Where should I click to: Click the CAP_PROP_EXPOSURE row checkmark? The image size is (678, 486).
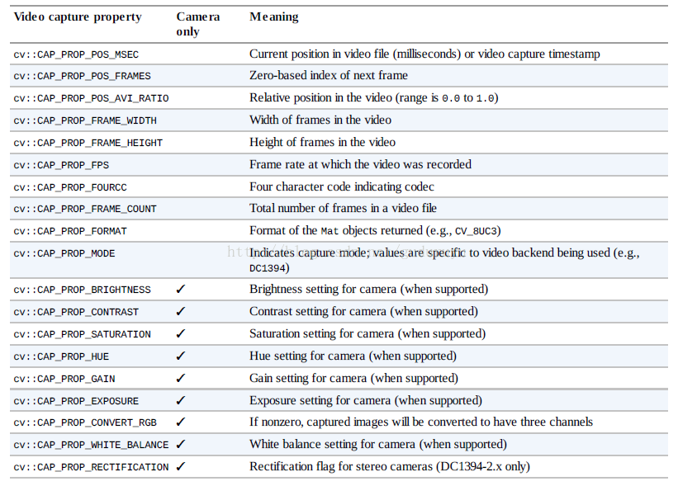pos(181,401)
